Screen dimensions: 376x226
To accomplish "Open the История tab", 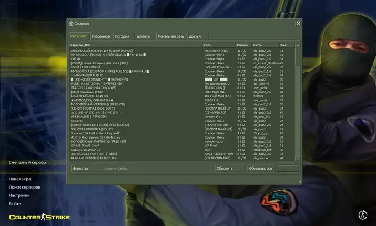I will click(123, 36).
